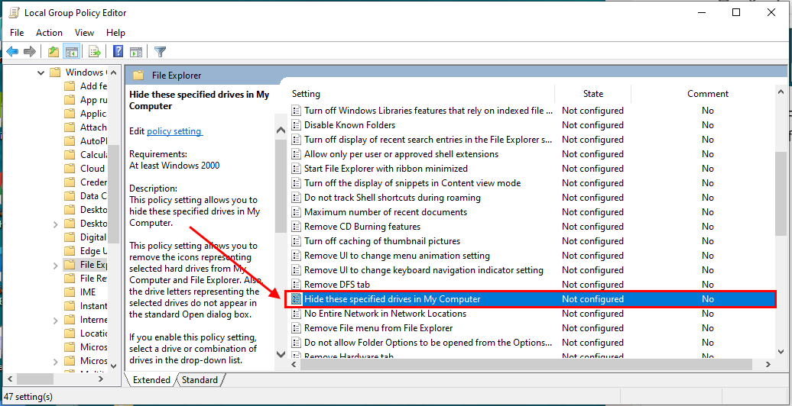This screenshot has width=792, height=406.
Task: Click the Filter funnel toolbar icon
Action: point(160,52)
